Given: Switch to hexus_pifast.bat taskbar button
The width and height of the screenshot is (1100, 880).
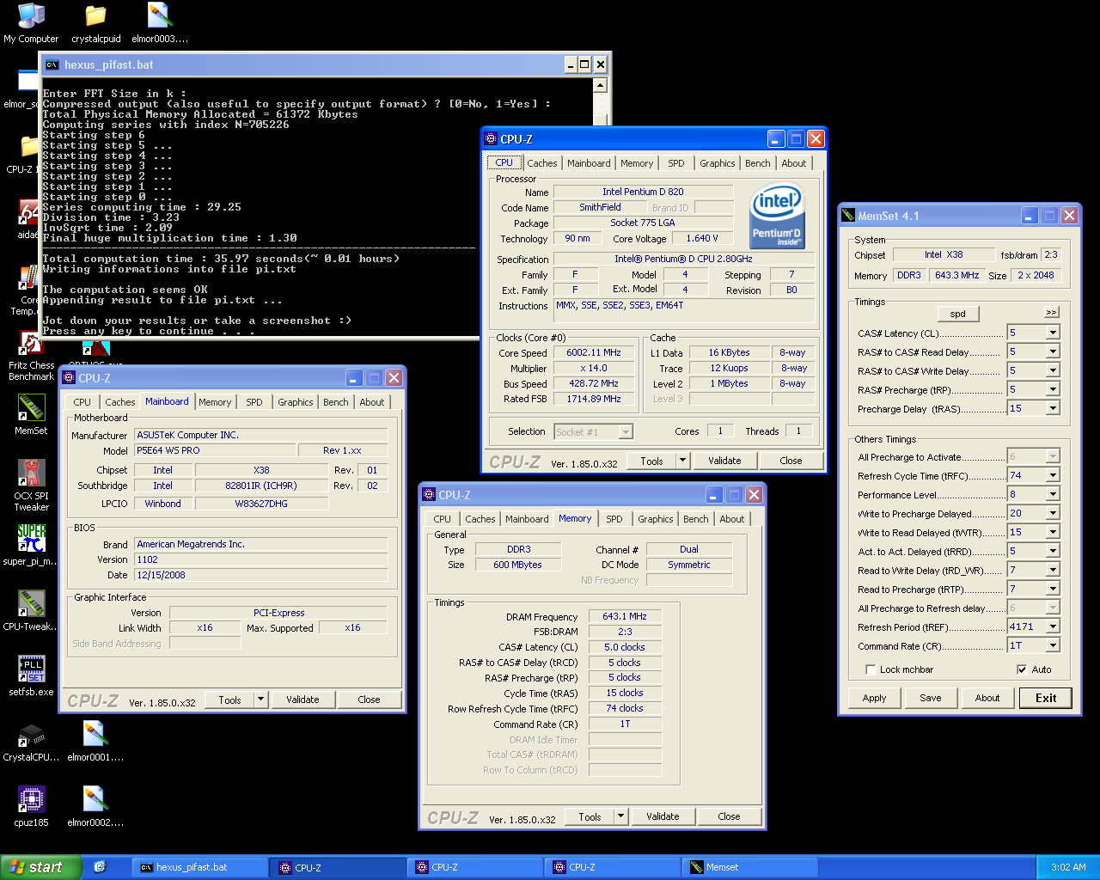Looking at the screenshot, I should [x=200, y=867].
